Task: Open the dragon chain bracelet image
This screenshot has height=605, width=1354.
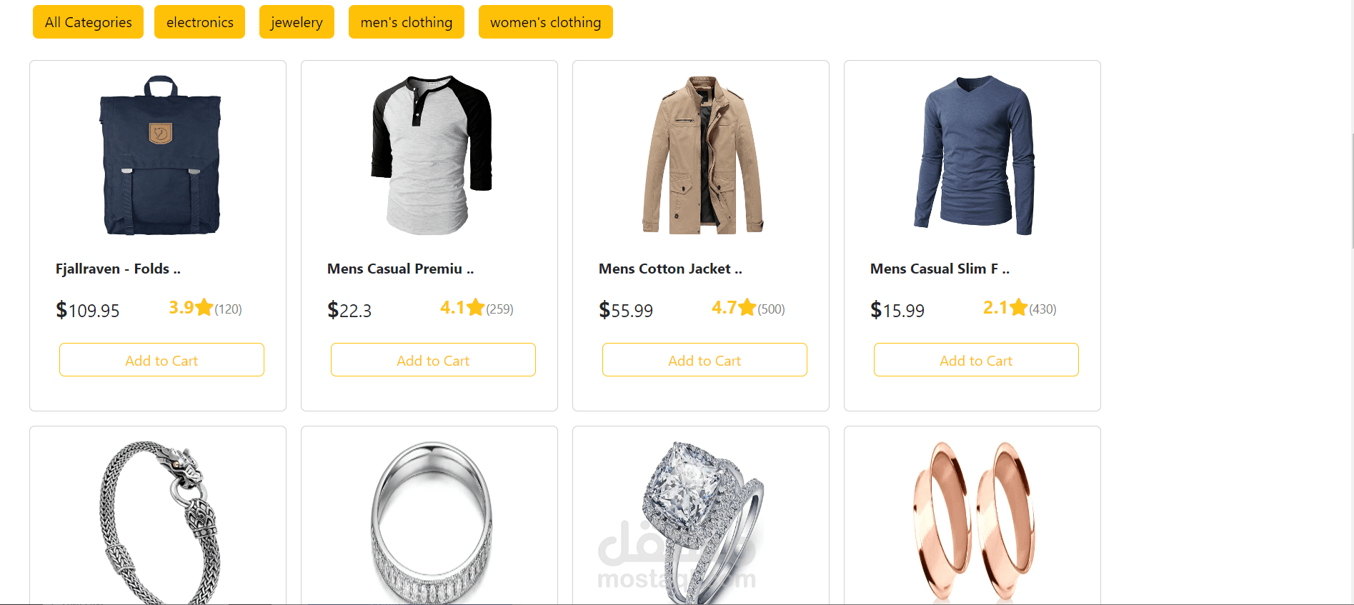Action: [x=160, y=522]
